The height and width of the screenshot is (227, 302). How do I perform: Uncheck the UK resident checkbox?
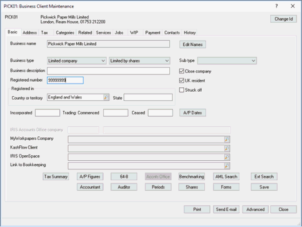(182, 81)
